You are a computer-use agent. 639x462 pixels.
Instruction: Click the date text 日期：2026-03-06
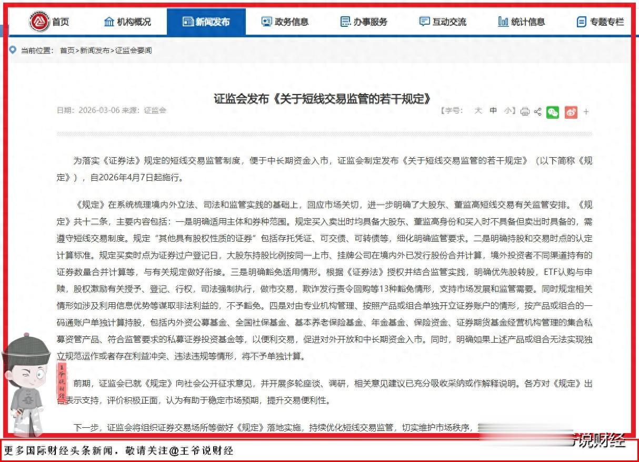[88, 110]
